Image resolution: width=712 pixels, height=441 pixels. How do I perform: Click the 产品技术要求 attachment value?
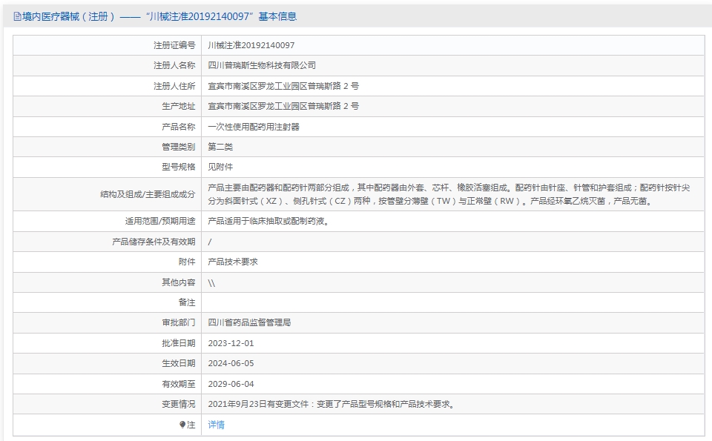pos(232,262)
